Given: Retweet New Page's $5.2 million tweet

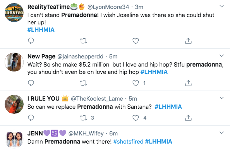Looking at the screenshot, I should [x=83, y=83].
